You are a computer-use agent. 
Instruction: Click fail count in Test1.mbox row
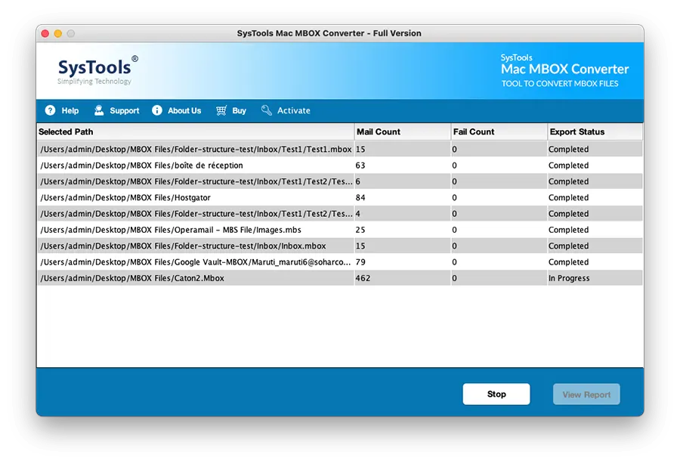pyautogui.click(x=499, y=149)
